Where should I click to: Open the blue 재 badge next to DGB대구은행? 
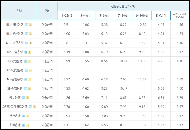pyautogui.click(x=27, y=43)
